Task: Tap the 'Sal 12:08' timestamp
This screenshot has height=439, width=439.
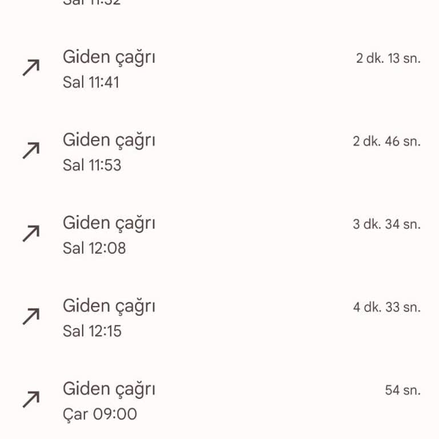Action: (x=94, y=248)
